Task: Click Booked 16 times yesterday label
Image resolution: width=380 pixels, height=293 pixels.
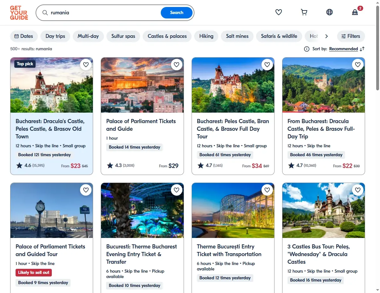Action: coord(316,280)
